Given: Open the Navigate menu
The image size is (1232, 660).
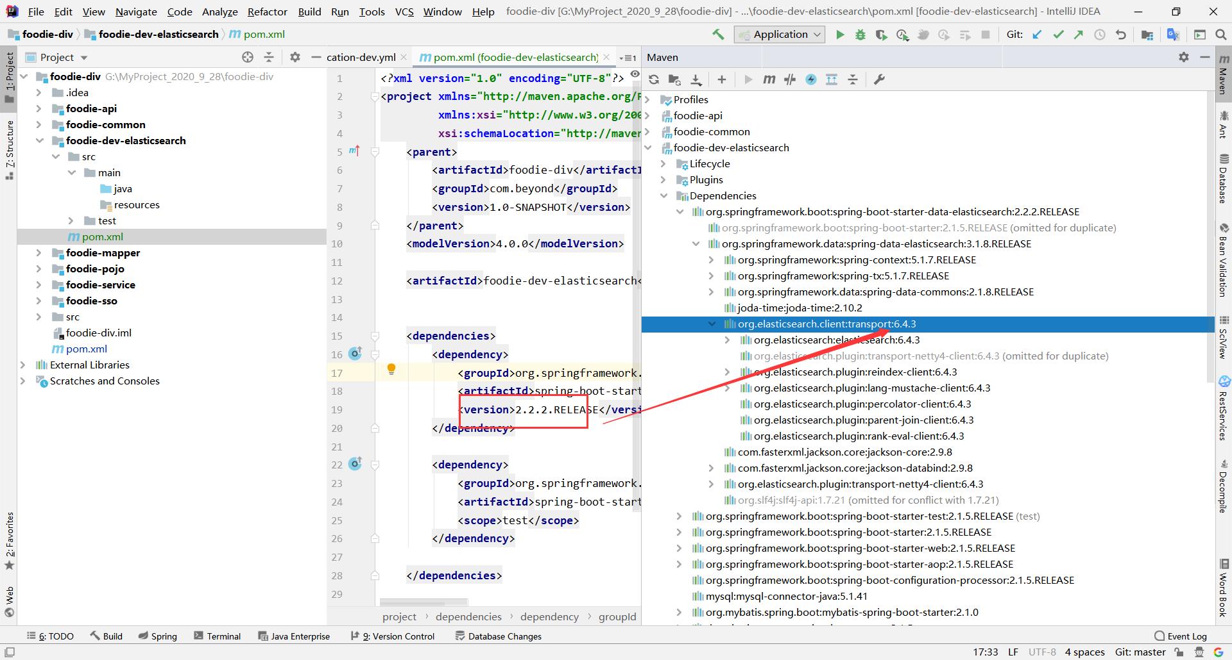Looking at the screenshot, I should tap(136, 12).
